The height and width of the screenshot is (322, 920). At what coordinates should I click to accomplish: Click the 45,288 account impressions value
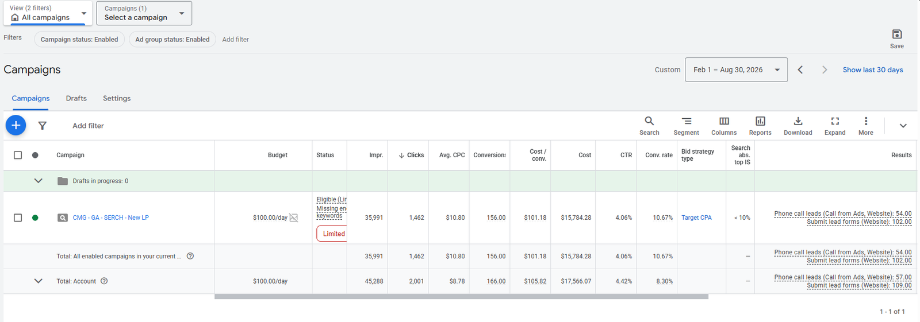374,281
